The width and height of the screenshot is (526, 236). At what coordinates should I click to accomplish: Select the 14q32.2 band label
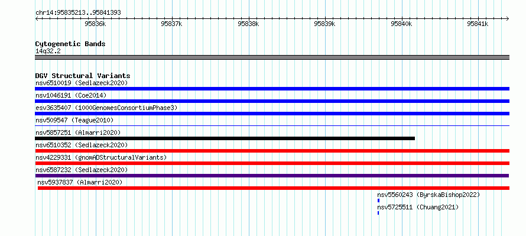tap(48, 51)
